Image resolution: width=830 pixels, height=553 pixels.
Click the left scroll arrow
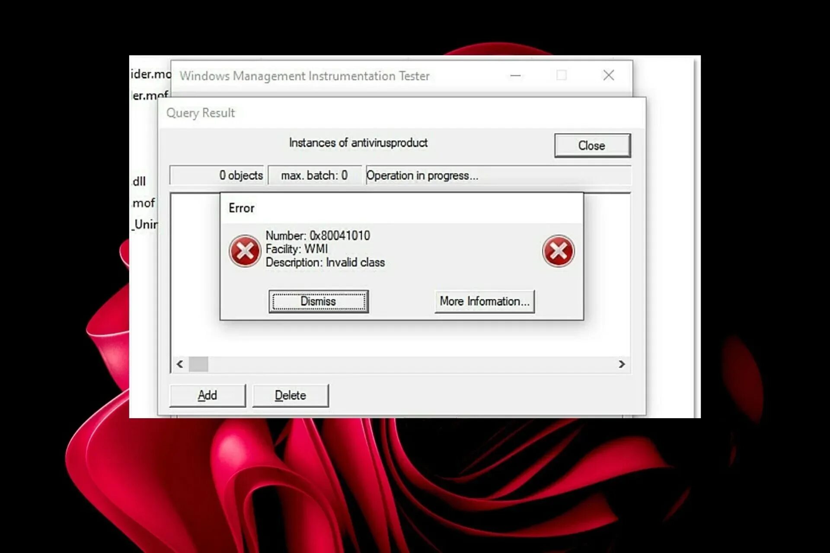[x=180, y=364]
